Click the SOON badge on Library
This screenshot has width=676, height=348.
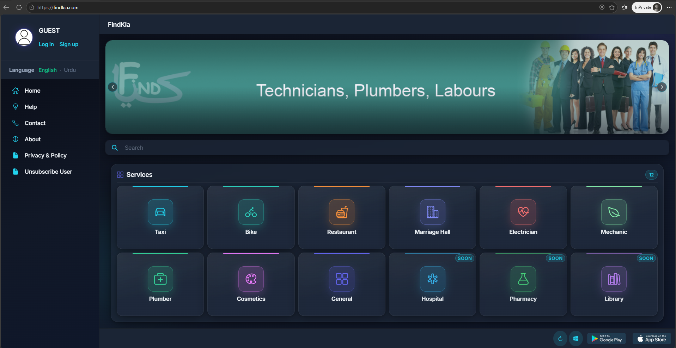click(646, 258)
